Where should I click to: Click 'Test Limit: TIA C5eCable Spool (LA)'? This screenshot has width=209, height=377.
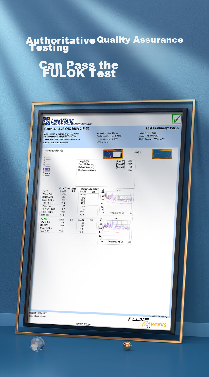click(x=62, y=139)
